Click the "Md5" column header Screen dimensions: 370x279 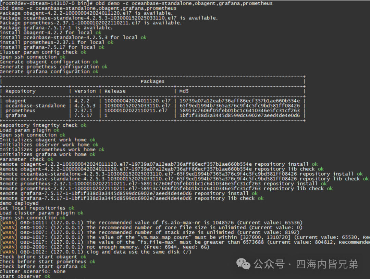pyautogui.click(x=184, y=91)
